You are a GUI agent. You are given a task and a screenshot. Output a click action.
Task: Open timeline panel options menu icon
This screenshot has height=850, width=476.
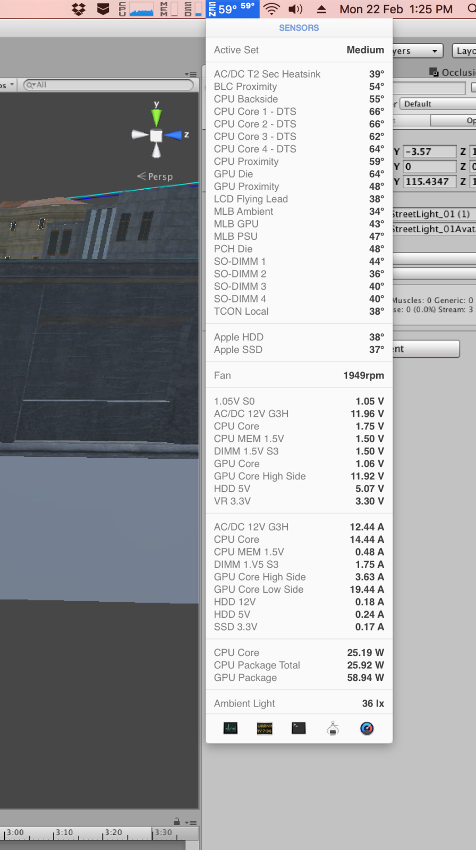[x=191, y=822]
